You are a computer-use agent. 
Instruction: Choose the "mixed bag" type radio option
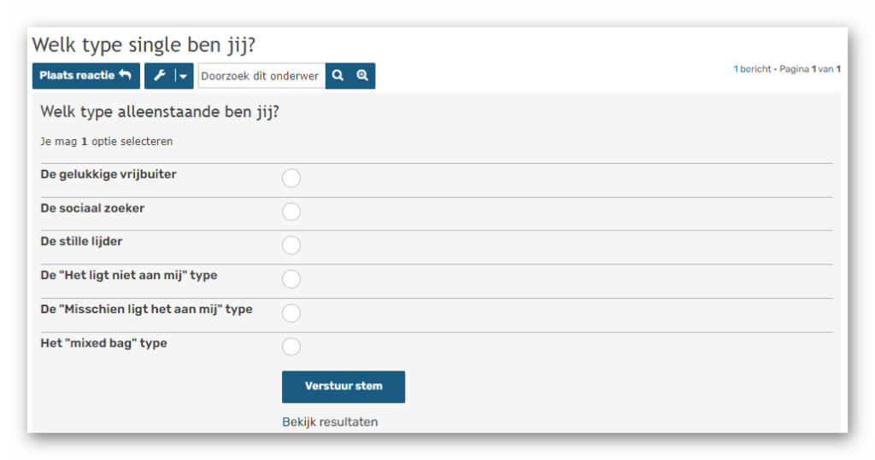point(291,346)
